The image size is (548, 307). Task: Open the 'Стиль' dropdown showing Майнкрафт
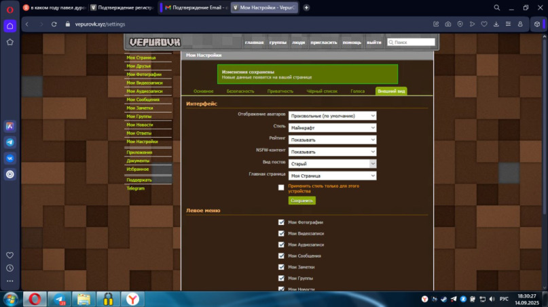pyautogui.click(x=332, y=127)
